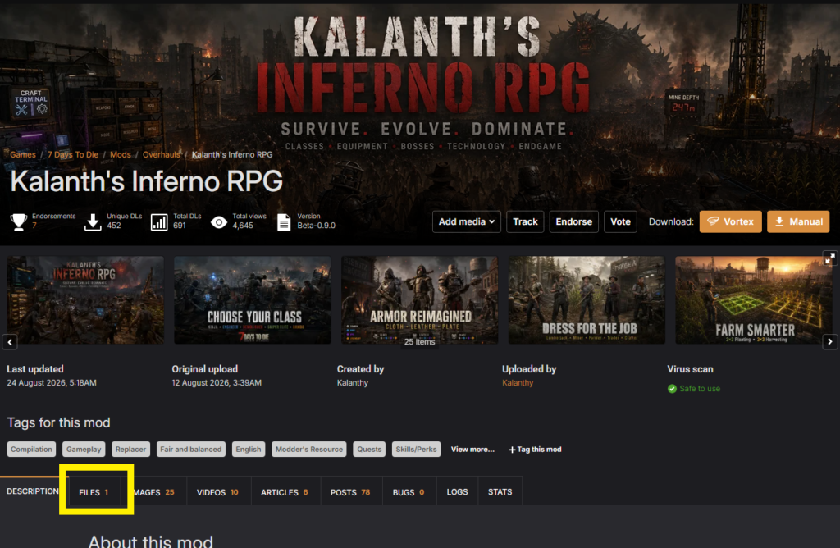The image size is (840, 548).
Task: Click the Vote button
Action: tap(620, 221)
